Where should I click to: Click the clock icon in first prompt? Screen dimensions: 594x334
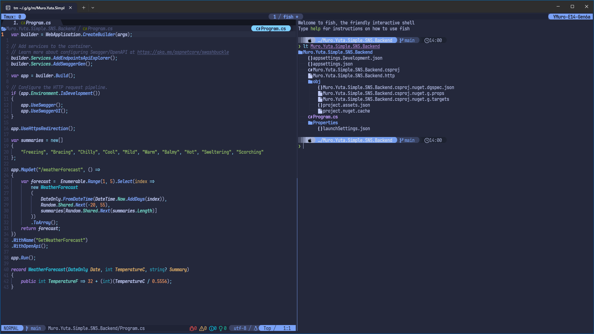click(427, 41)
